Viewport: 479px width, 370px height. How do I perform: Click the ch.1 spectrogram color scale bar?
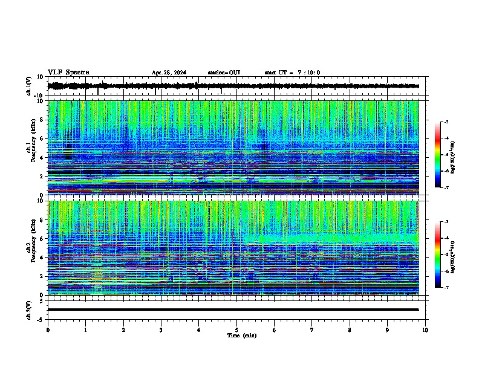pyautogui.click(x=438, y=155)
